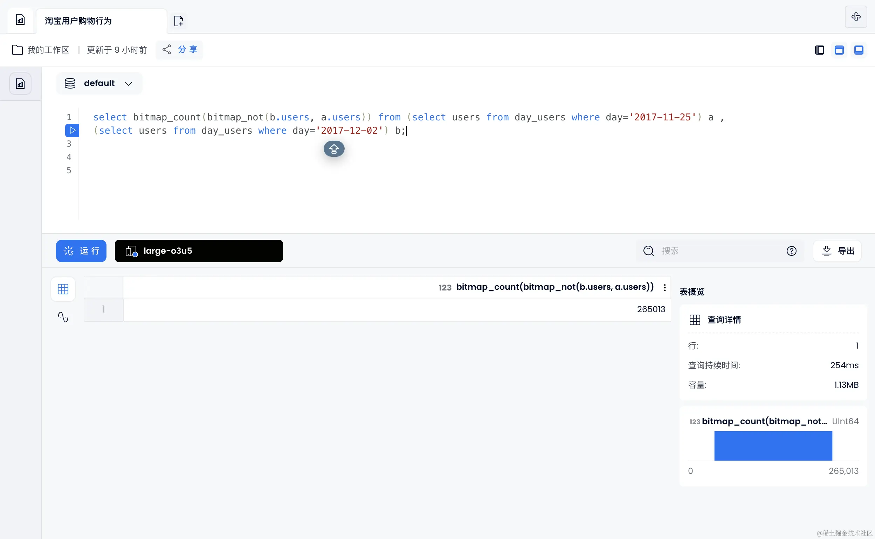Screen dimensions: 875x539
Task: Switch to chart wave result view
Action: point(63,317)
